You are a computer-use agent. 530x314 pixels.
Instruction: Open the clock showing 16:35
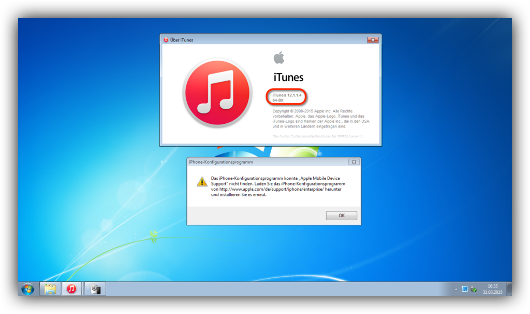[x=493, y=289]
